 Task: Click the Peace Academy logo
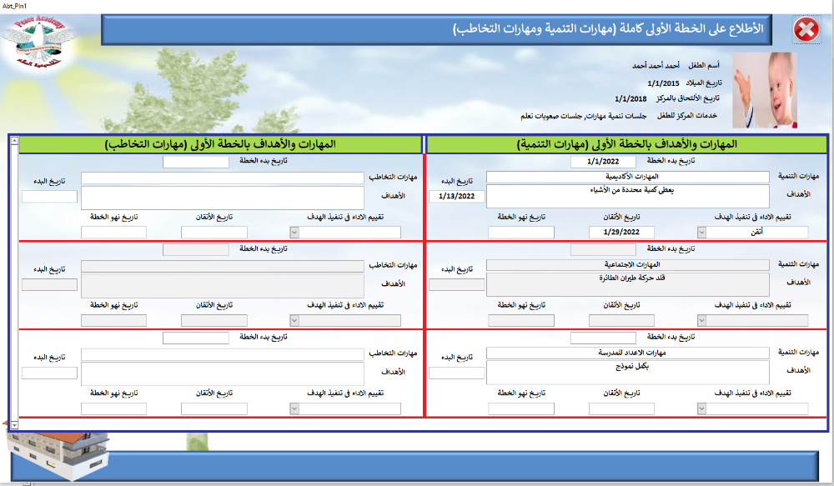coord(39,41)
